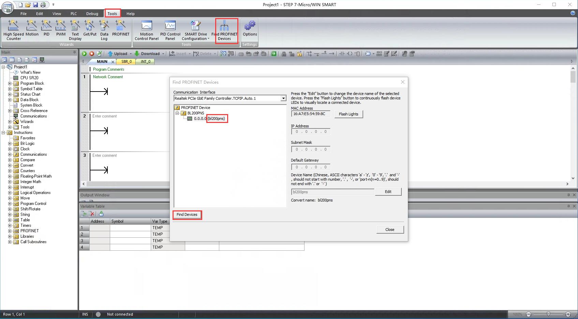Image resolution: width=578 pixels, height=319 pixels.
Task: Click the Edit button for device name
Action: click(x=388, y=192)
